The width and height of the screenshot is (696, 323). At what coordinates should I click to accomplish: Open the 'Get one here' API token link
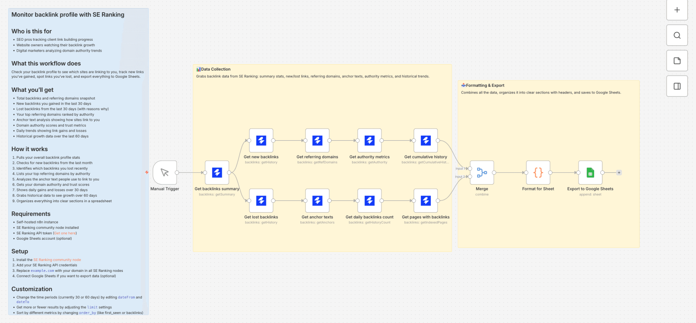click(65, 233)
